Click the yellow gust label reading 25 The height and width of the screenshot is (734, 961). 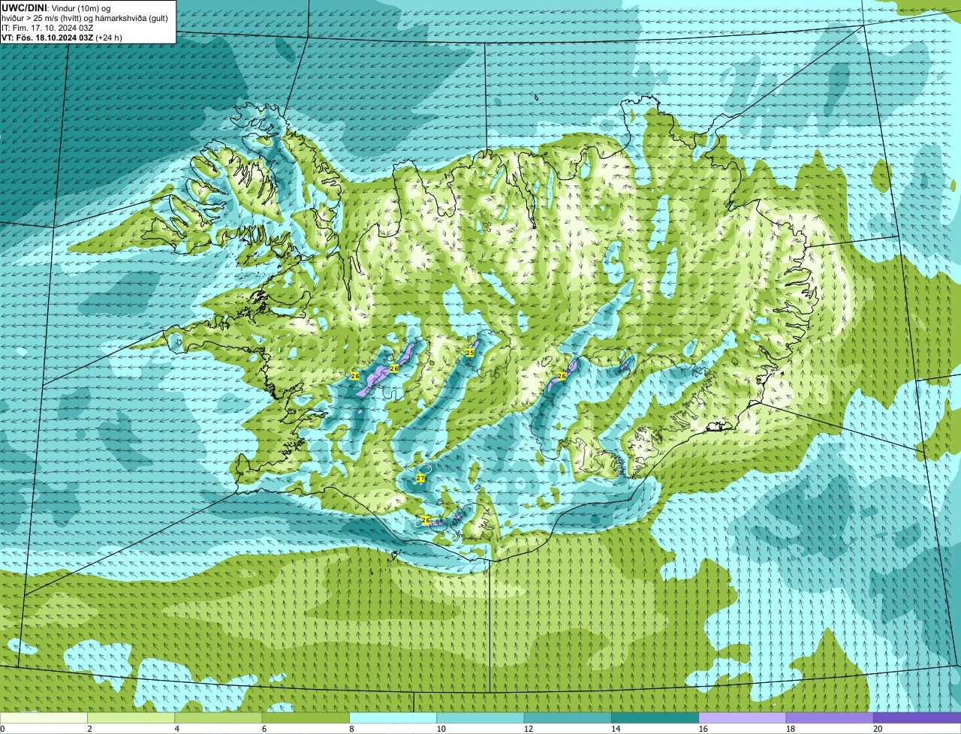click(x=470, y=352)
